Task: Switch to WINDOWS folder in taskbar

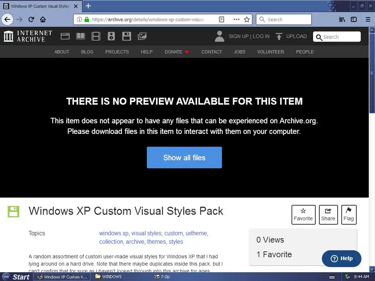Action: pos(108,277)
